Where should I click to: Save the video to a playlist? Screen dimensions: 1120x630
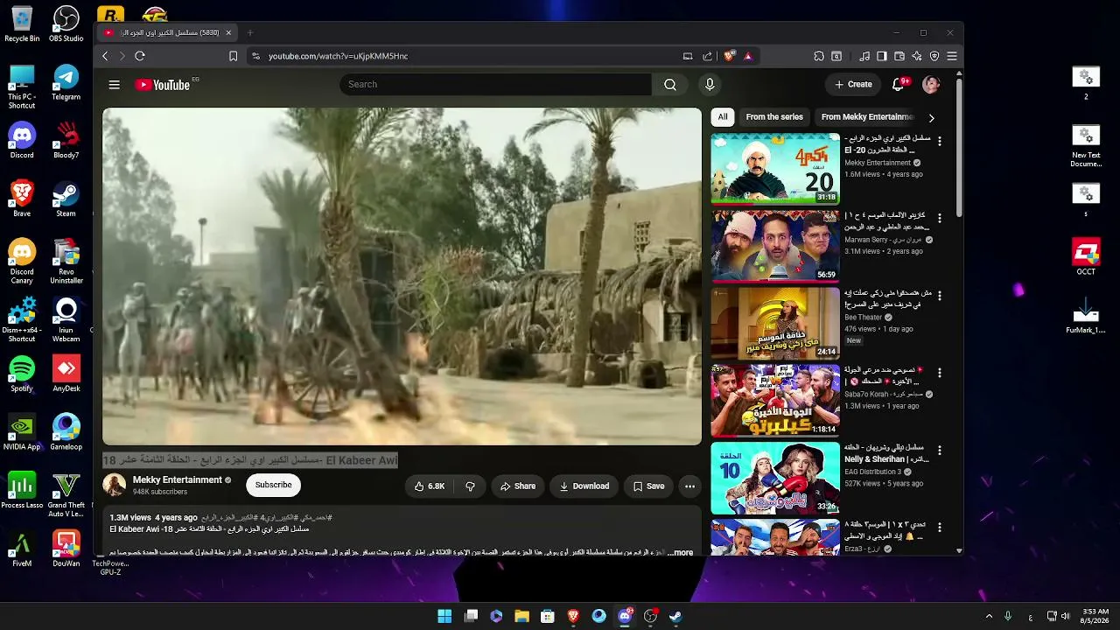point(648,486)
